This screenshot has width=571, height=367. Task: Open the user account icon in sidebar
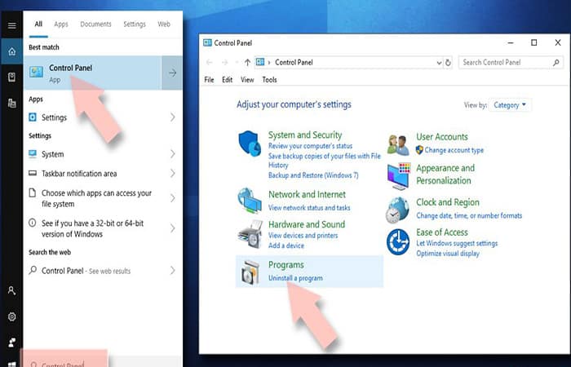tap(11, 290)
